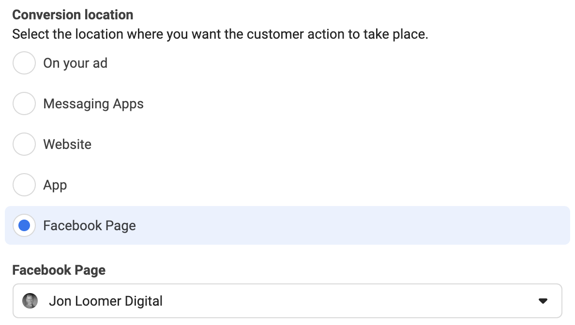Click the selected blue Facebook Page radio

(24, 225)
